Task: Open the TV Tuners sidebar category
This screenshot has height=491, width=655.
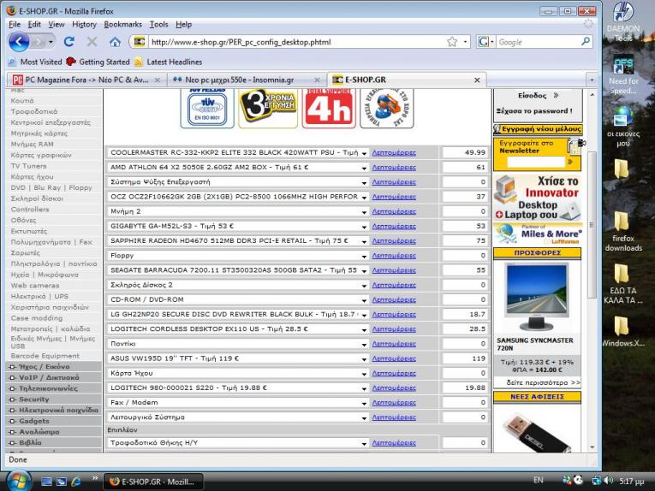Action: coord(28,166)
